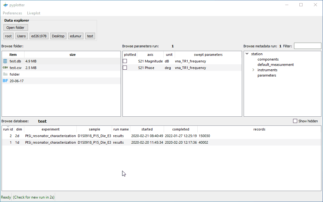323x202 pixels.
Task: Click the item column header
Action: 13,55
